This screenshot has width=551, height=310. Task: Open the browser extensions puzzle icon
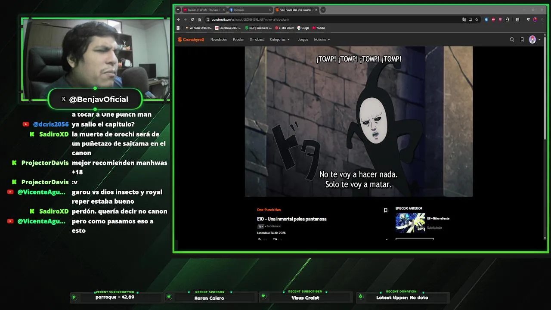[x=508, y=19]
